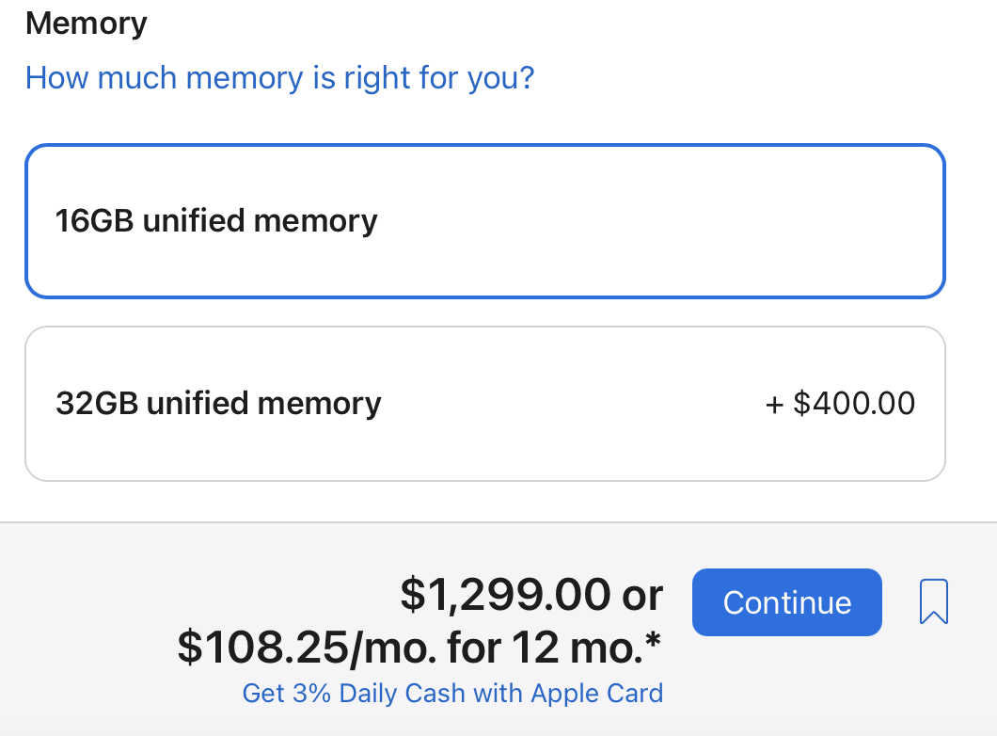
Task: Click the $1,299.00 total price text
Action: tap(505, 594)
